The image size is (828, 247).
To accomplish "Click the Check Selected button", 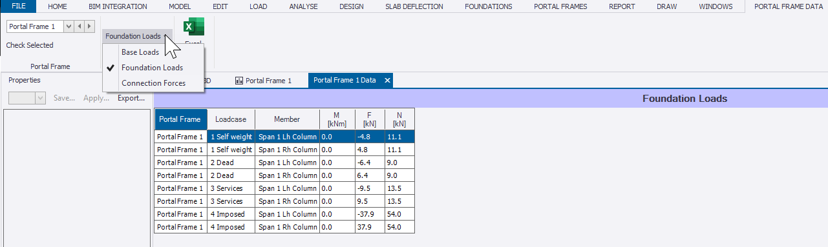I will coord(30,45).
